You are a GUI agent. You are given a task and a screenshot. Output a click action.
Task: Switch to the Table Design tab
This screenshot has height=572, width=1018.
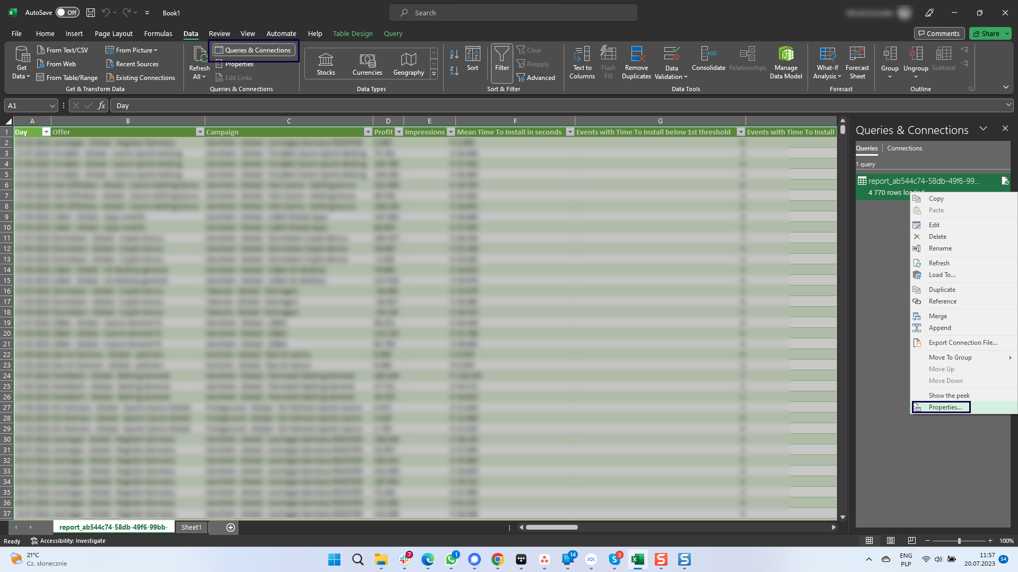coord(353,33)
